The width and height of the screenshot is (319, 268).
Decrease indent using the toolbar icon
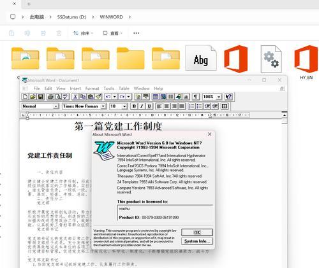click(x=207, y=106)
